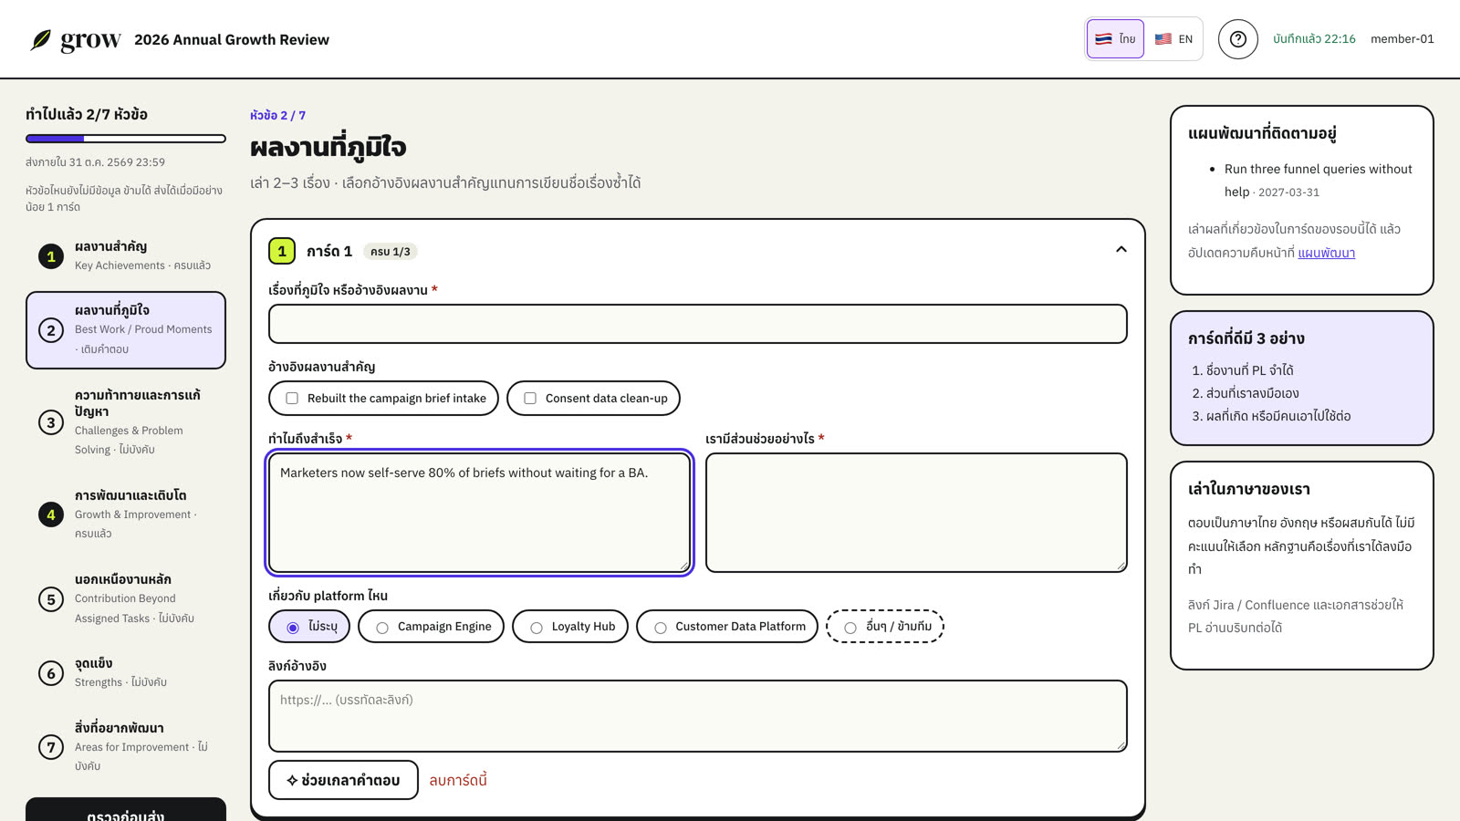Select the Campaign Engine platform radio
The height and width of the screenshot is (821, 1460).
(432, 627)
